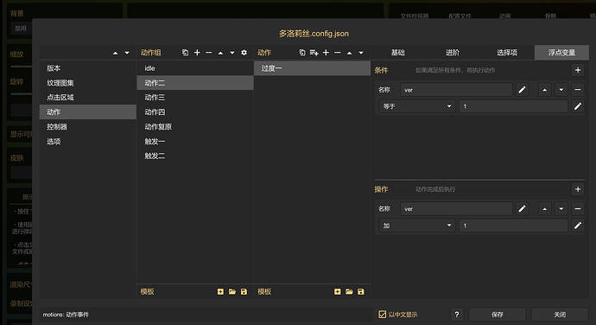Open the 等于 comparison dropdown

pyautogui.click(x=417, y=106)
